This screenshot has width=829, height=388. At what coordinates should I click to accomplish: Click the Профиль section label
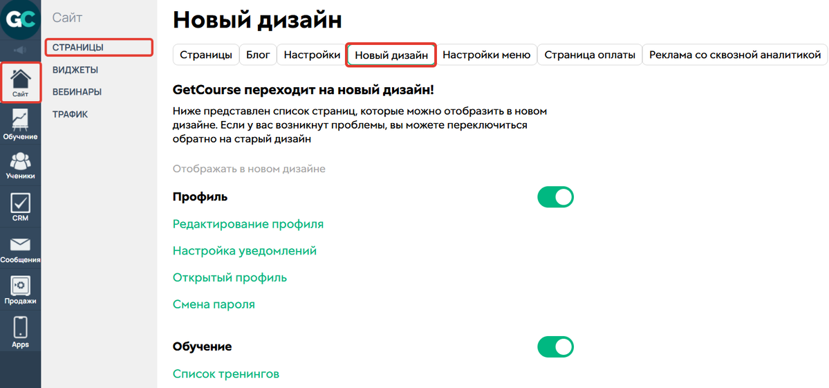click(x=201, y=197)
